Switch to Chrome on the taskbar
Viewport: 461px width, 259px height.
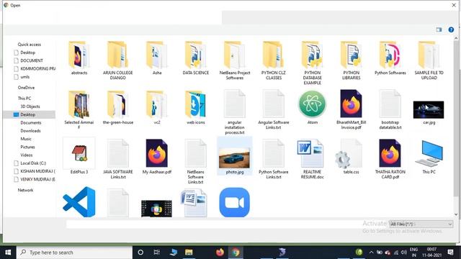pyautogui.click(x=236, y=253)
